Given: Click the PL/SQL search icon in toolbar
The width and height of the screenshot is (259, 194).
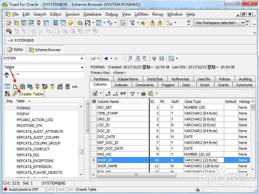Looking at the screenshot, I should [132, 23].
